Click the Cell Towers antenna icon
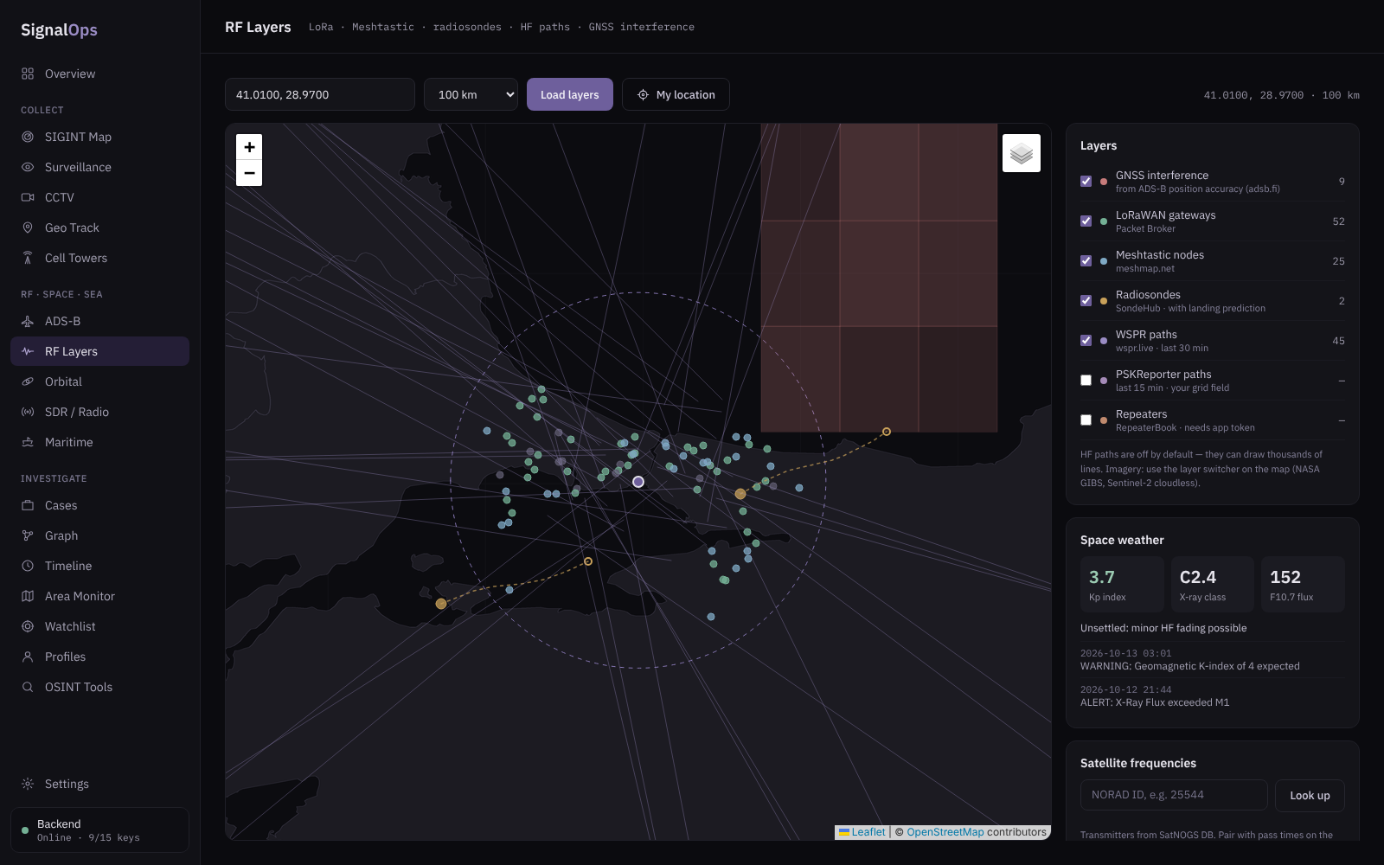Screen dimensions: 1384x865 pos(28,258)
